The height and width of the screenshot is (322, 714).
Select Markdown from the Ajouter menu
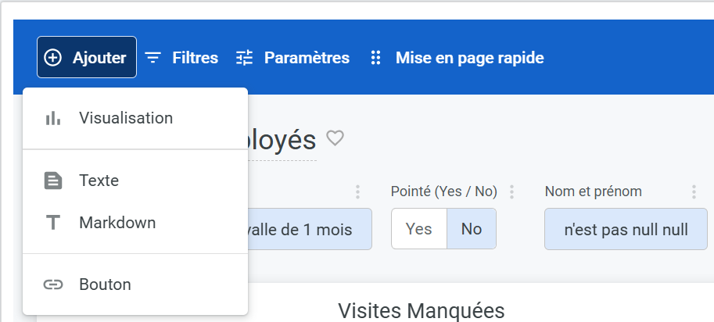tap(117, 223)
